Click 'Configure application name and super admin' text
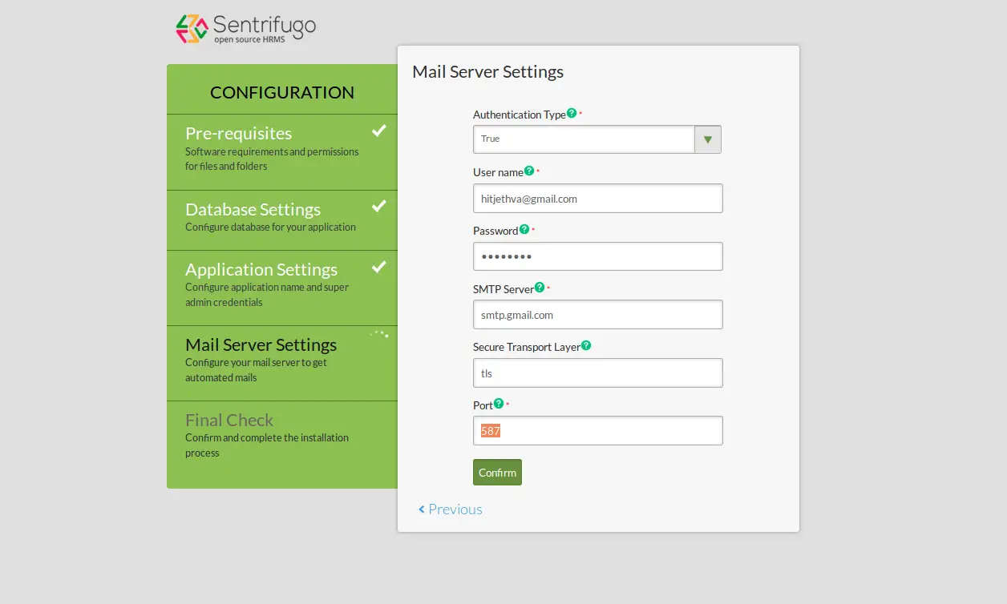Viewport: 1007px width, 604px height. (267, 295)
